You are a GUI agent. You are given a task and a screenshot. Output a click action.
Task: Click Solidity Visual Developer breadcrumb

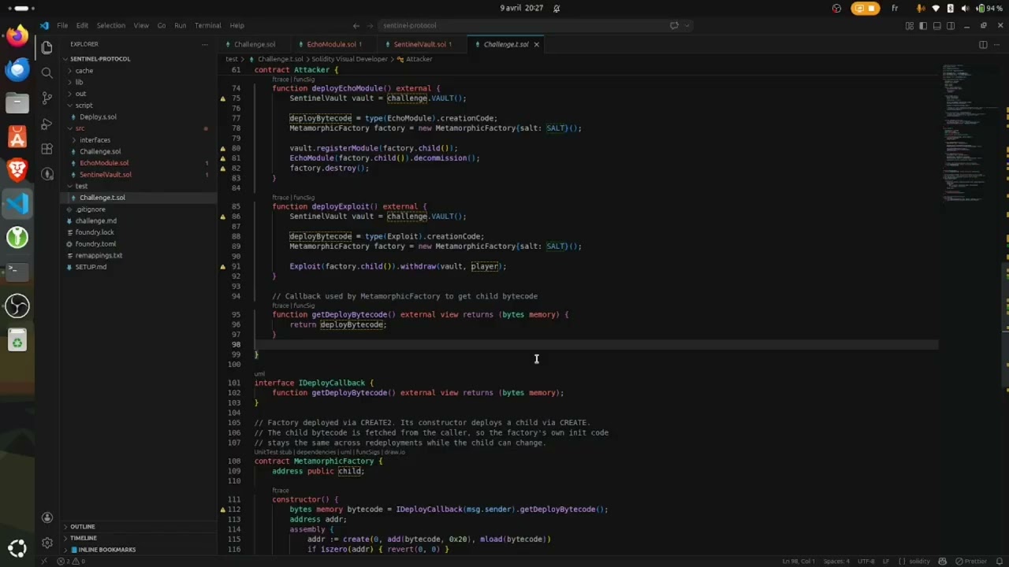(349, 59)
